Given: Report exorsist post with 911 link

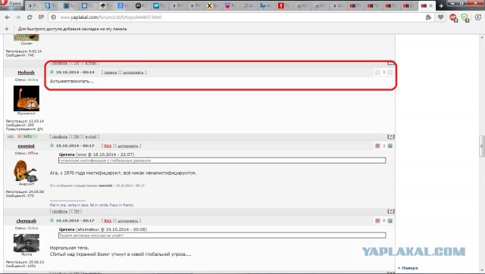Looking at the screenshot, I should (x=108, y=146).
